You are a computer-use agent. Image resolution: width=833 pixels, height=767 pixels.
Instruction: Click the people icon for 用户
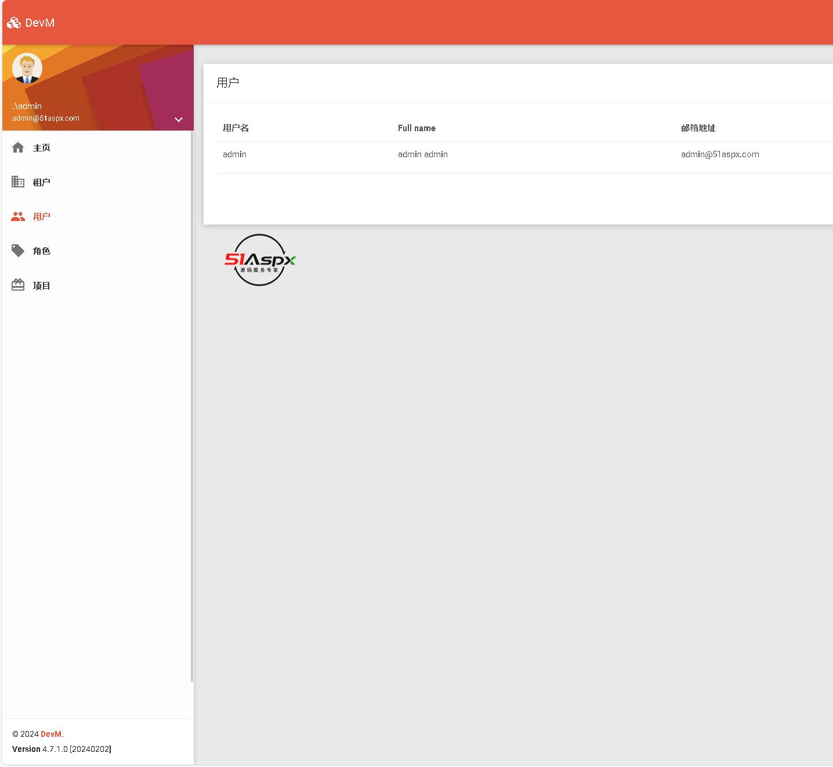pos(18,216)
